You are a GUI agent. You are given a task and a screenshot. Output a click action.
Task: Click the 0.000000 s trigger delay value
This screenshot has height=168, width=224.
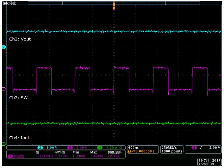click(145, 151)
